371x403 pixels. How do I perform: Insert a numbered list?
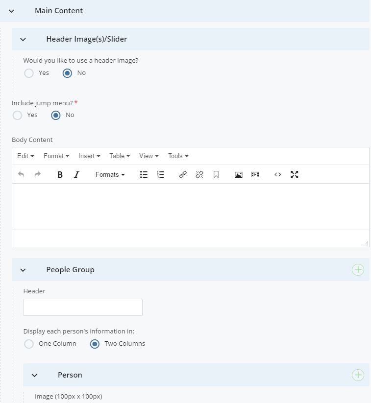click(160, 175)
